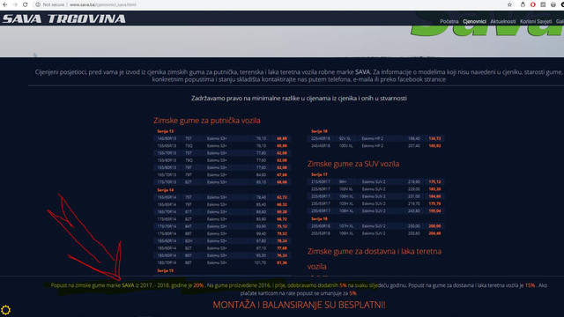Select the 235/55R17 tire size cell
This screenshot has width=564, height=317.
321,203
